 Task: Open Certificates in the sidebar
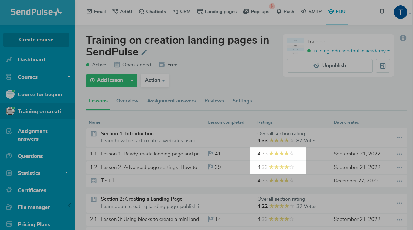32,190
